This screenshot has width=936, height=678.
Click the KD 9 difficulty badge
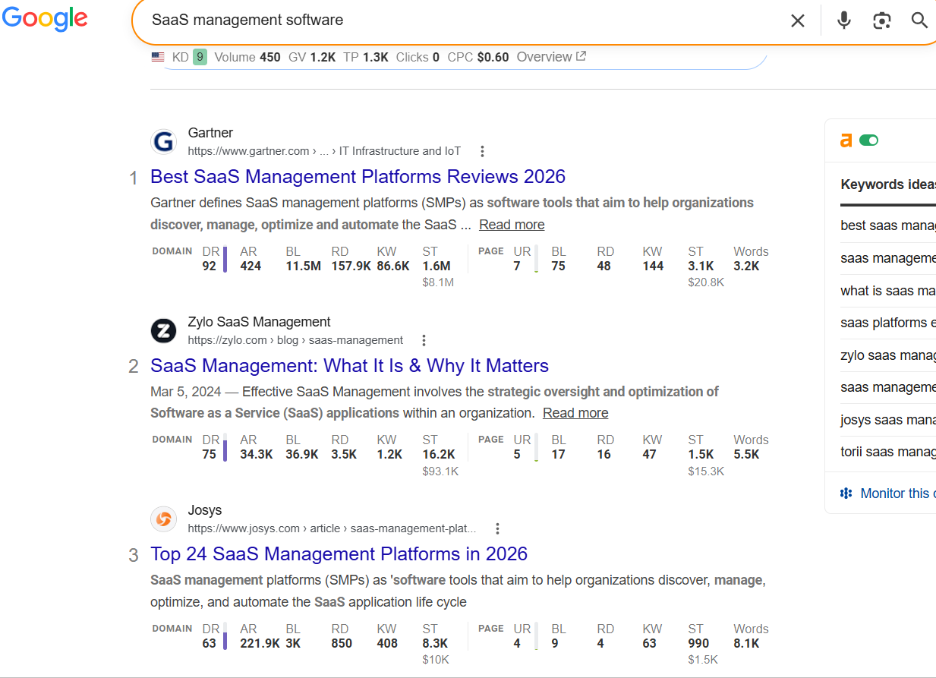[200, 57]
